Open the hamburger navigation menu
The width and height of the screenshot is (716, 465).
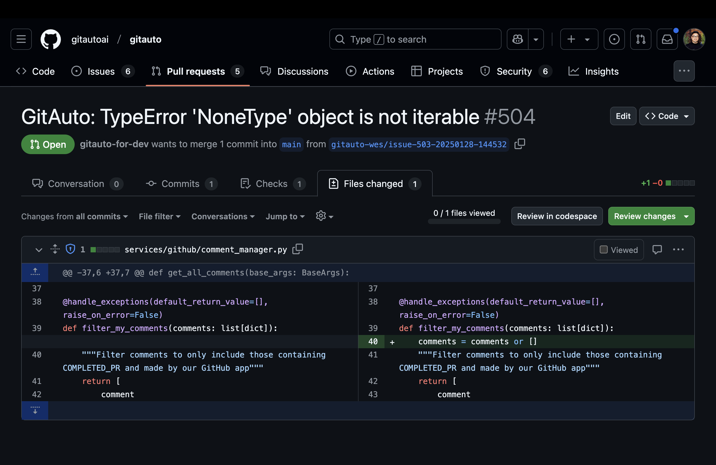point(21,39)
